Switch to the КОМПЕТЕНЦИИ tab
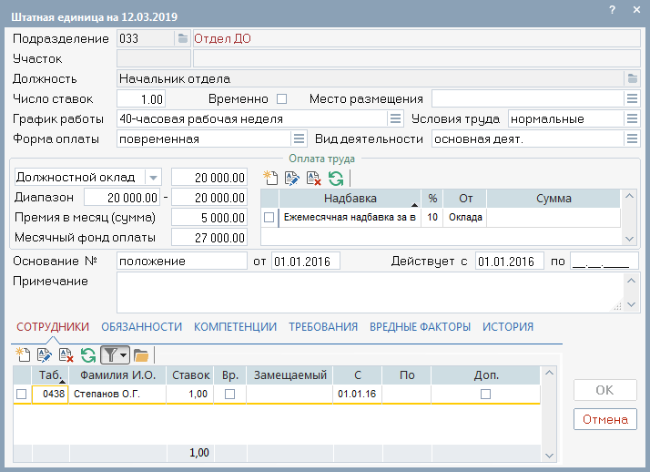The height and width of the screenshot is (472, 650). (x=235, y=327)
